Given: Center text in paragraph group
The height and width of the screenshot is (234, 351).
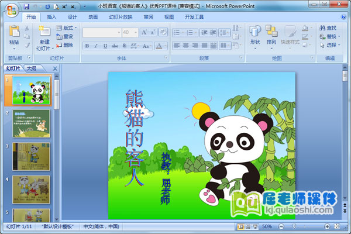Looking at the screenshot, I should pyautogui.click(x=186, y=46).
